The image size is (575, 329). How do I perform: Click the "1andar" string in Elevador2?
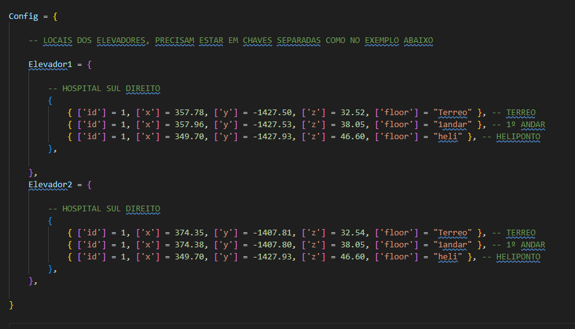pyautogui.click(x=453, y=245)
